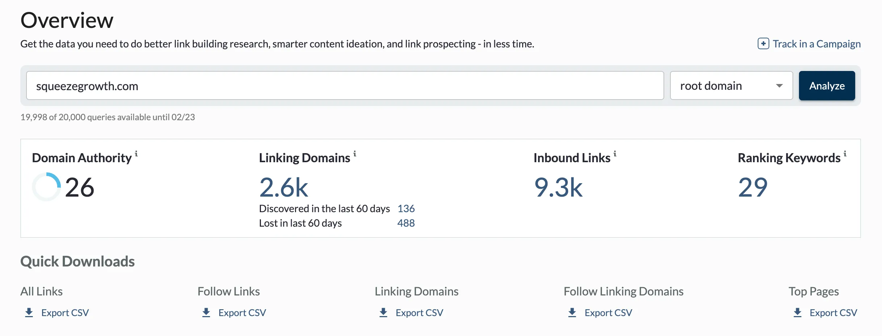Image resolution: width=882 pixels, height=336 pixels.
Task: Click download icon under All Links
Action: click(29, 312)
